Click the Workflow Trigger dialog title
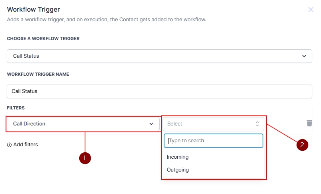This screenshot has height=194, width=321. tap(33, 9)
